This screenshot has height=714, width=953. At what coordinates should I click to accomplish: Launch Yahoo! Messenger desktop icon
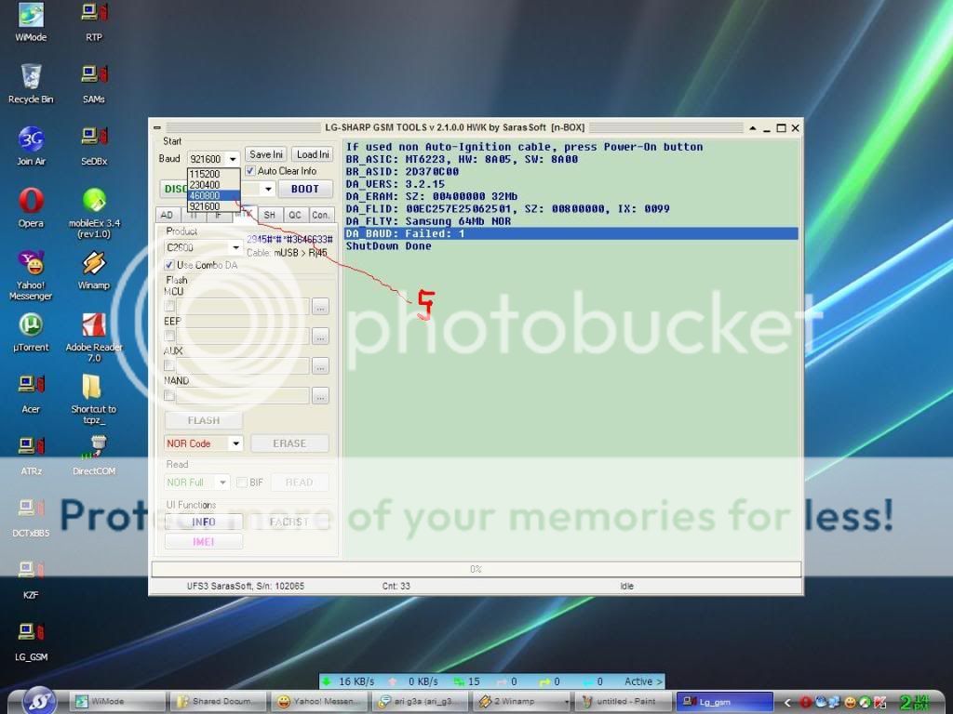pyautogui.click(x=31, y=274)
